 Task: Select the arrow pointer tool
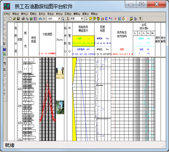pyautogui.click(x=87, y=19)
